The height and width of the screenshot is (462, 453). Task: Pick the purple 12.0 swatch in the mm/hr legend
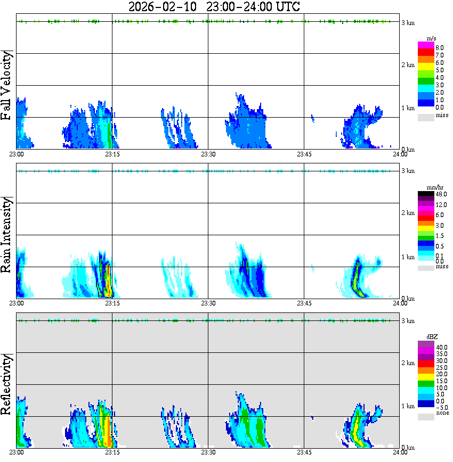pyautogui.click(x=426, y=203)
